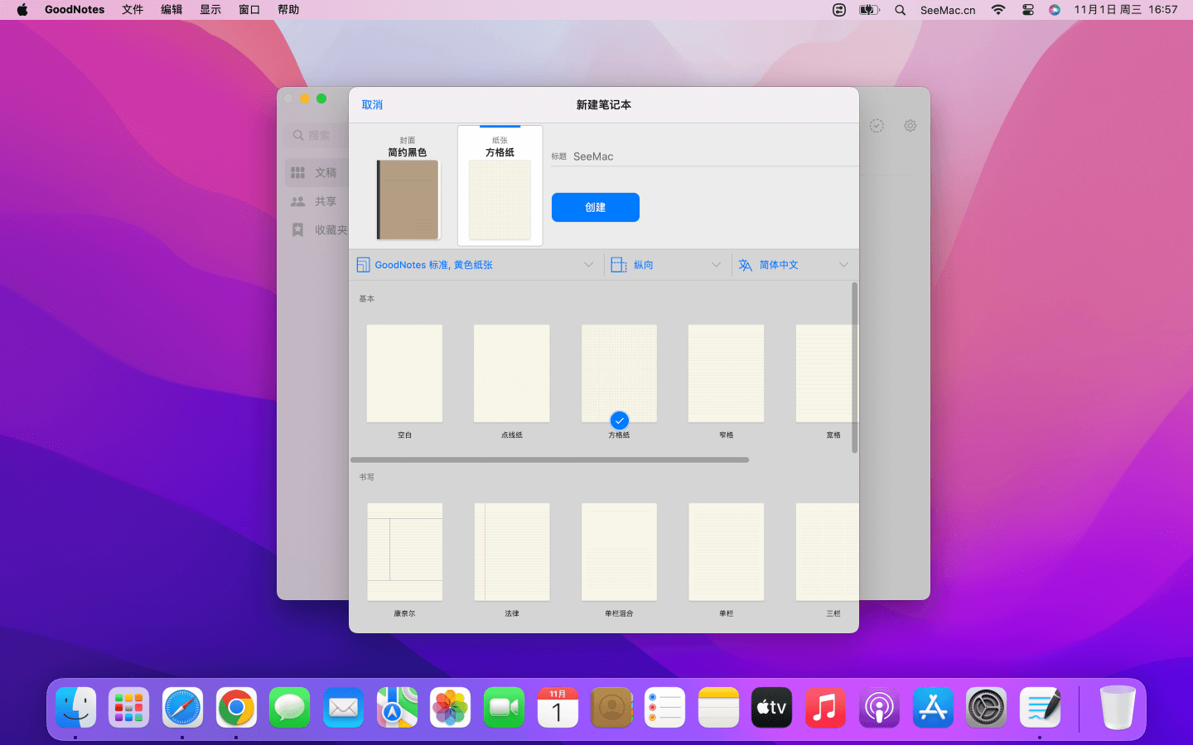1193x745 pixels.
Task: Open template size dropdown GoodNotes 标准, 黄色纸张
Action: tap(476, 265)
